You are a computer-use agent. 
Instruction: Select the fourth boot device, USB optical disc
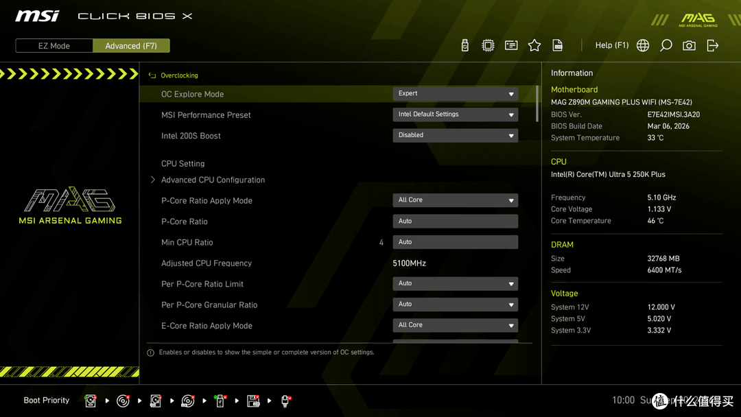pyautogui.click(x=187, y=401)
